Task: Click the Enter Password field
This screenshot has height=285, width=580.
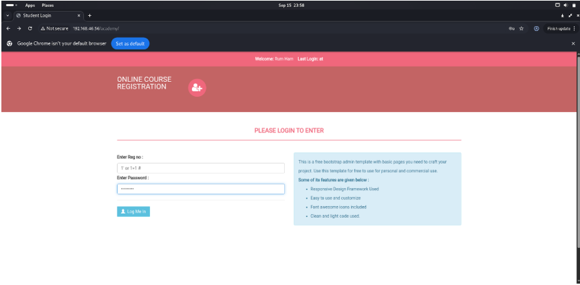Action: (201, 189)
